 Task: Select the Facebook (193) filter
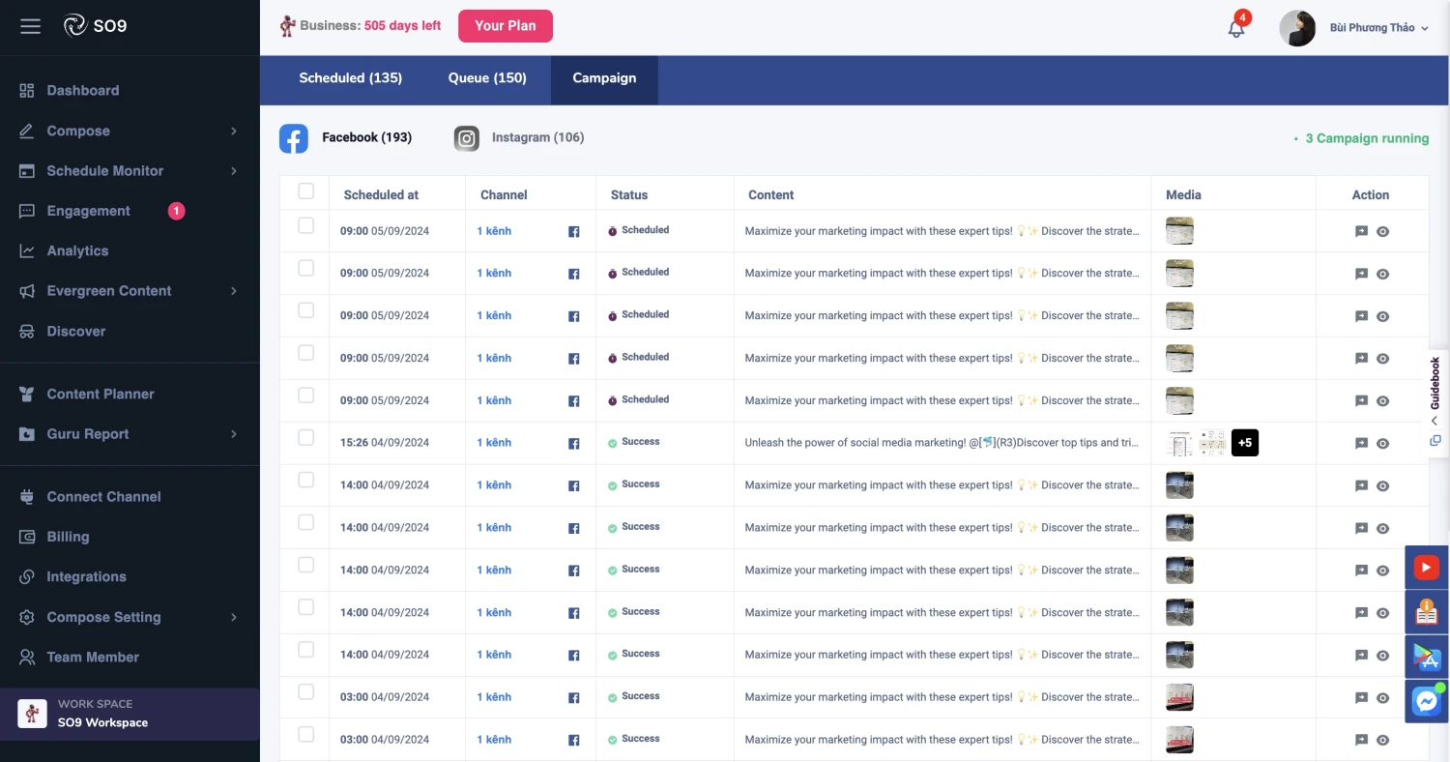(x=346, y=138)
